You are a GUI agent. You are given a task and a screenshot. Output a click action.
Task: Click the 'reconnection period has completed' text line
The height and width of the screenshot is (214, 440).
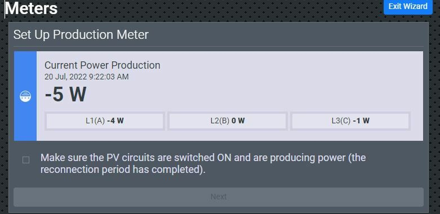coord(123,170)
